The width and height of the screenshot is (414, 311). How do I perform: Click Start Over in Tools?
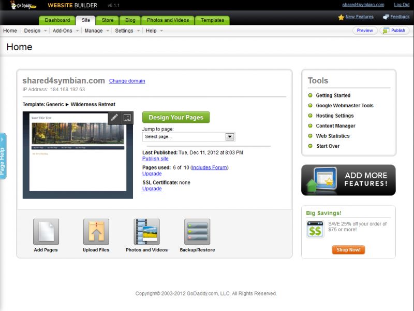tap(328, 146)
